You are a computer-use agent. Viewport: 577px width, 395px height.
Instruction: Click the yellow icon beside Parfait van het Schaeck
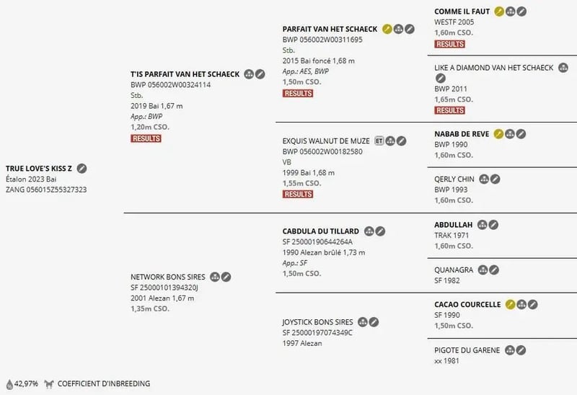pos(387,29)
